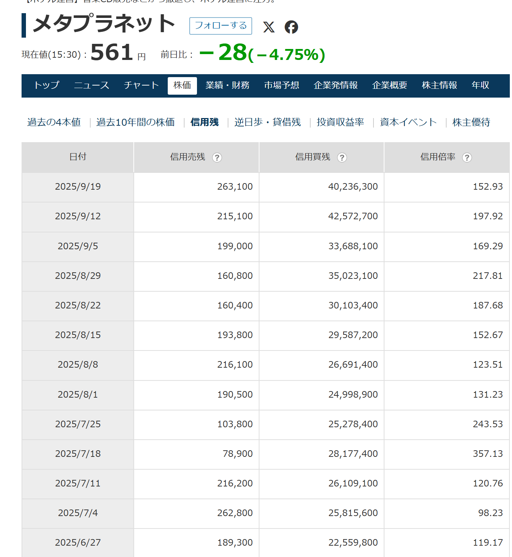Select date cell 2025/7/11
Screen dimensions: 512x557
[x=78, y=484]
